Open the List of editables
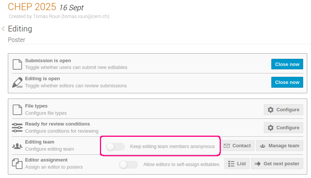This screenshot has width=311, height=178. click(x=237, y=164)
